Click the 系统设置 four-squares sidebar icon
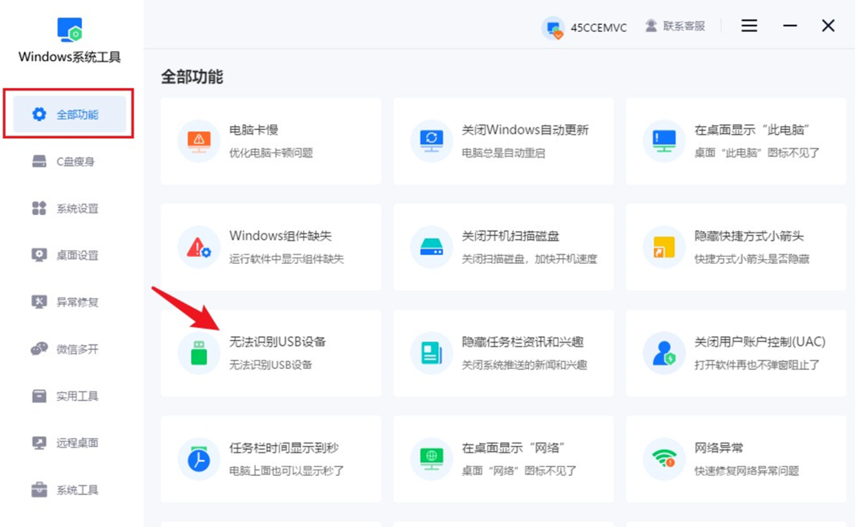This screenshot has height=527, width=855. [x=39, y=208]
